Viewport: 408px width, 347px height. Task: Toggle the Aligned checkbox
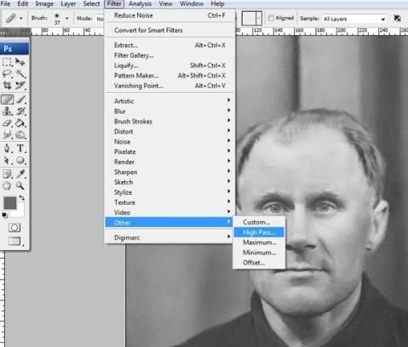(271, 18)
